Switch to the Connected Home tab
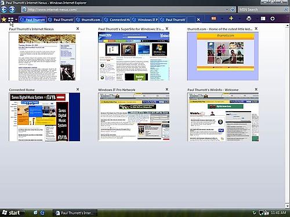Screen dimensions: 290x217 (117, 20)
